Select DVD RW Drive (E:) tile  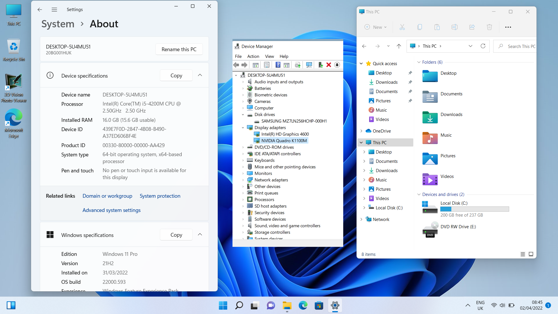coord(449,229)
